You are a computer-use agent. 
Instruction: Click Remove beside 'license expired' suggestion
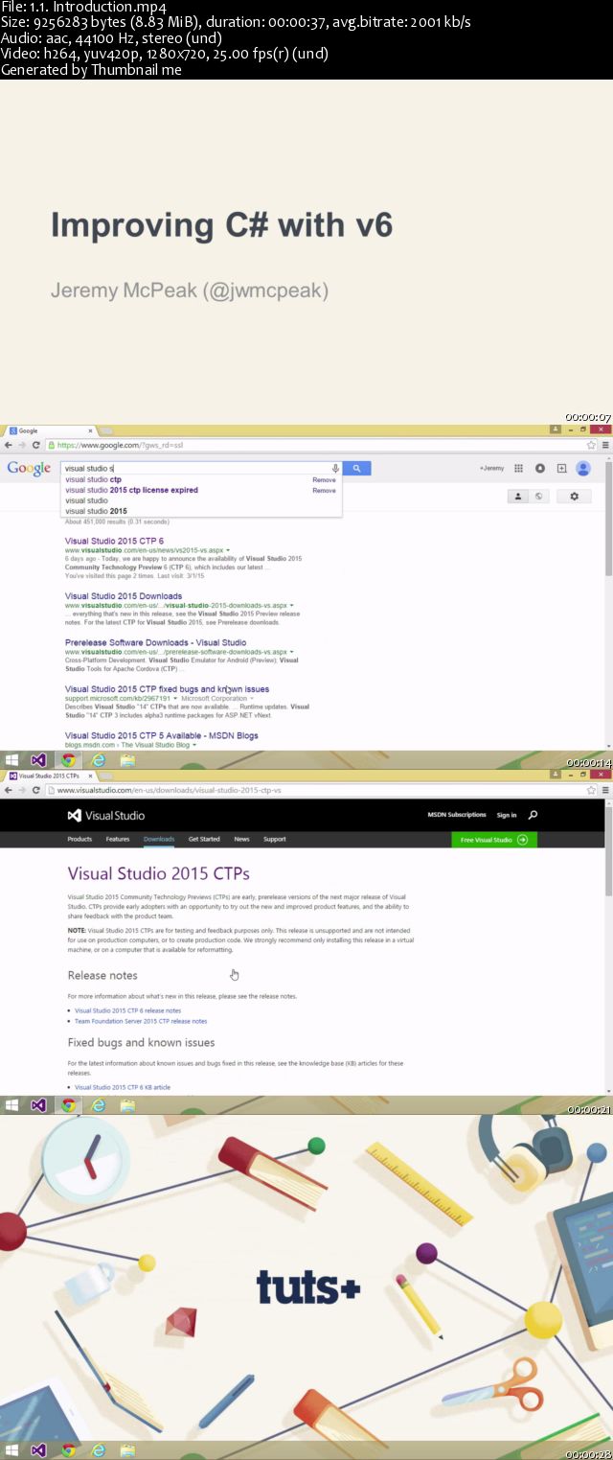(x=324, y=490)
